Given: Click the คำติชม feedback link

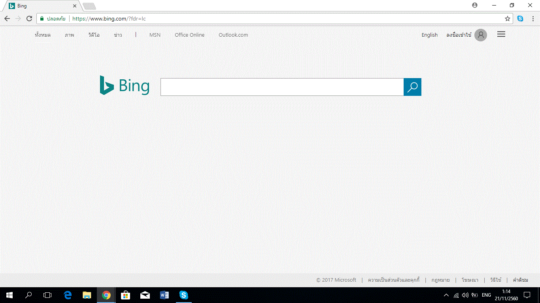Looking at the screenshot, I should coord(521,280).
